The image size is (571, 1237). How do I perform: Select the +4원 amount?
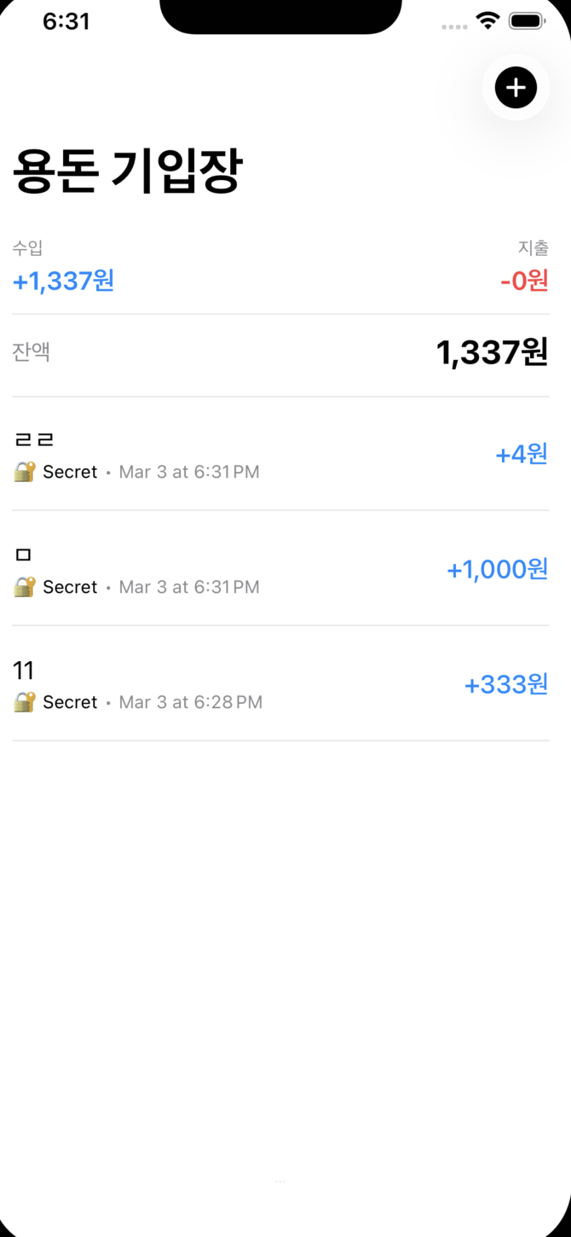point(521,455)
